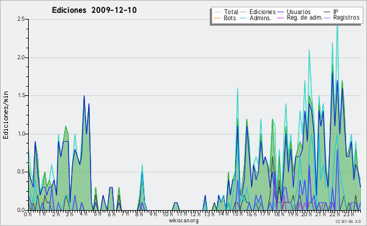The image size is (367, 226).
Task: Click the chart title 'Ediciones 2009-12-10'
Action: click(94, 10)
